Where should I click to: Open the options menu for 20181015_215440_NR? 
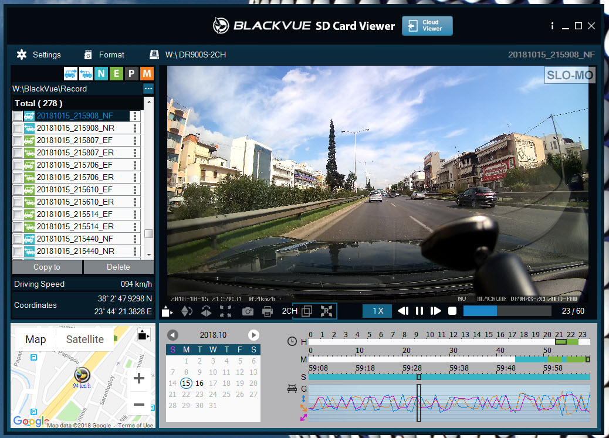(135, 251)
